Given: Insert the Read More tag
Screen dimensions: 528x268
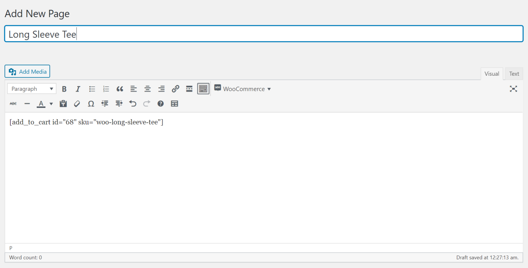Looking at the screenshot, I should [x=189, y=89].
